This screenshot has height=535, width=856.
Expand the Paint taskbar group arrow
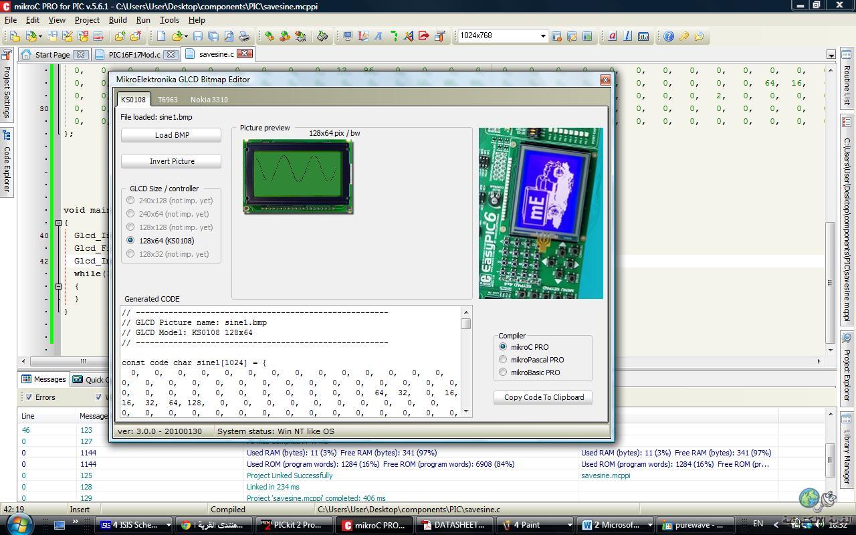569,525
